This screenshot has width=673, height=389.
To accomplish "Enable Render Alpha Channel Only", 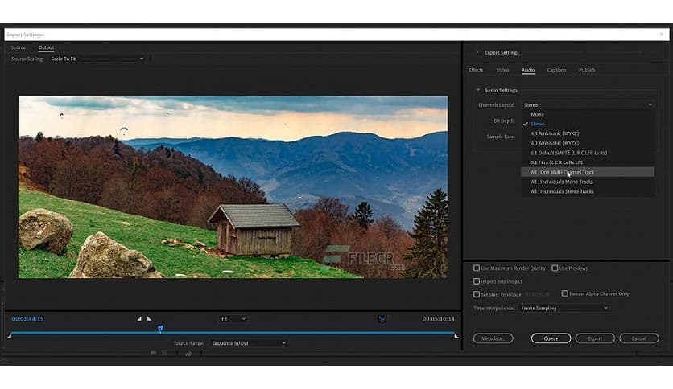I will pyautogui.click(x=564, y=294).
